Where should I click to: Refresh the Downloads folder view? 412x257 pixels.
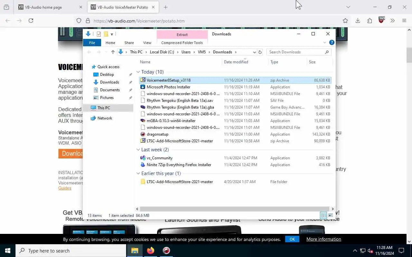260,52
